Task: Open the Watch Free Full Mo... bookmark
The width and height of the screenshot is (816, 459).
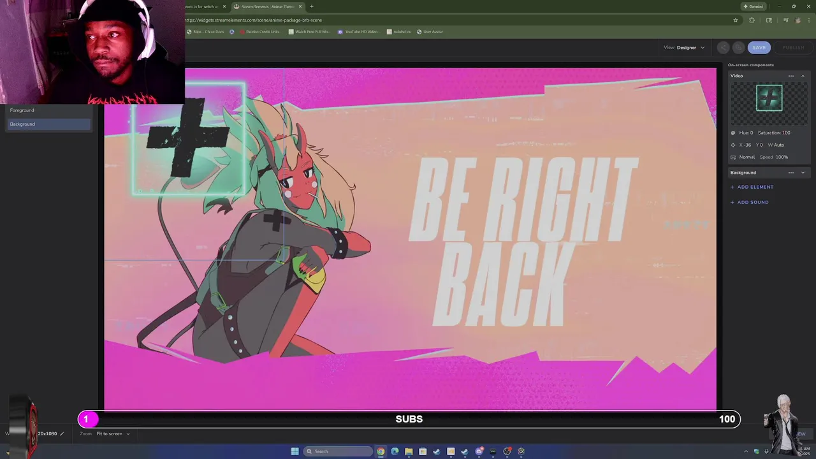Action: click(309, 32)
